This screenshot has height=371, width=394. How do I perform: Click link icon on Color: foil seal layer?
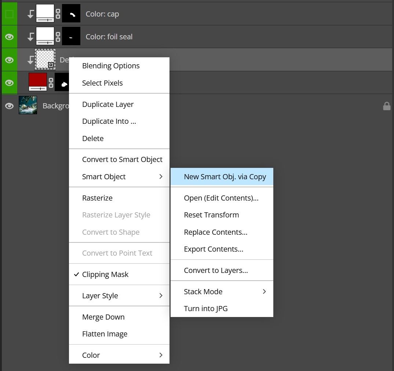coord(58,37)
